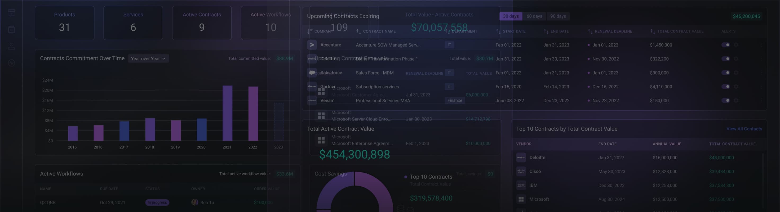Click the IBM vendor logo
The width and height of the screenshot is (780, 212).
pos(521,185)
